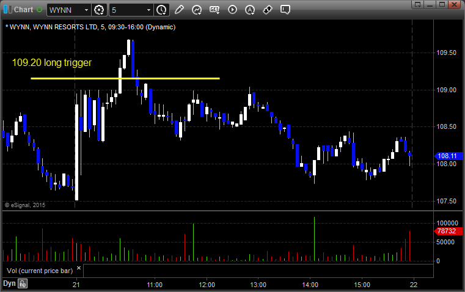Click the blue chart window icon
The image size is (465, 292).
click(x=7, y=10)
